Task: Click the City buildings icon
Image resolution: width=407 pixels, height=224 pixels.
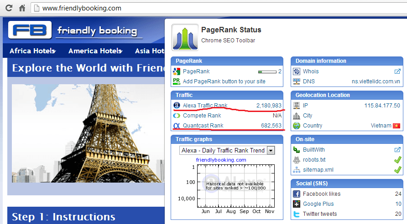Action: point(297,116)
